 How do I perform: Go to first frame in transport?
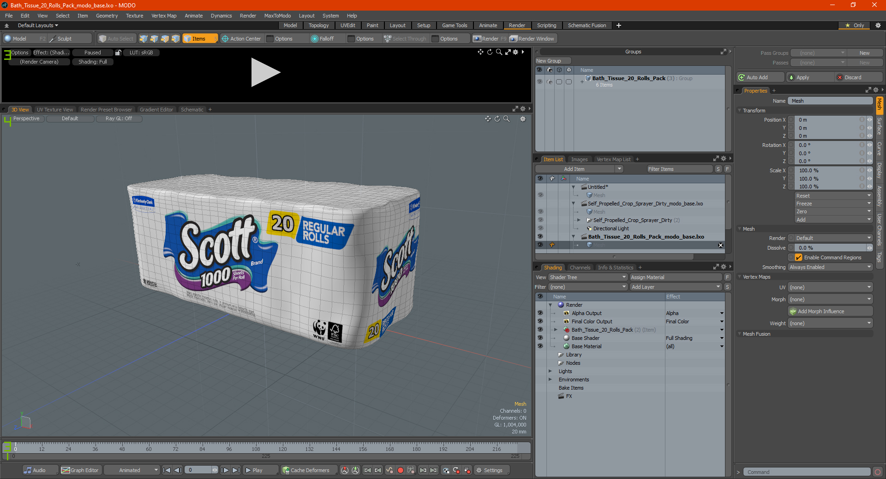point(167,470)
